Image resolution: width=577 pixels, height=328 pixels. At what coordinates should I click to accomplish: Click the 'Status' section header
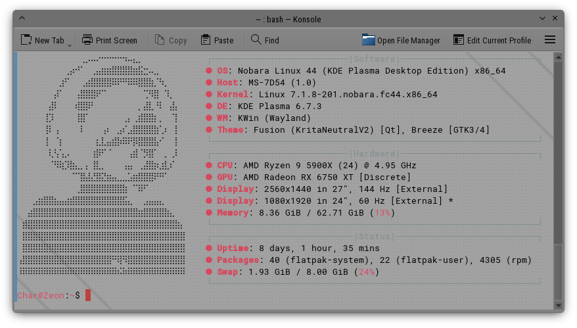click(374, 237)
